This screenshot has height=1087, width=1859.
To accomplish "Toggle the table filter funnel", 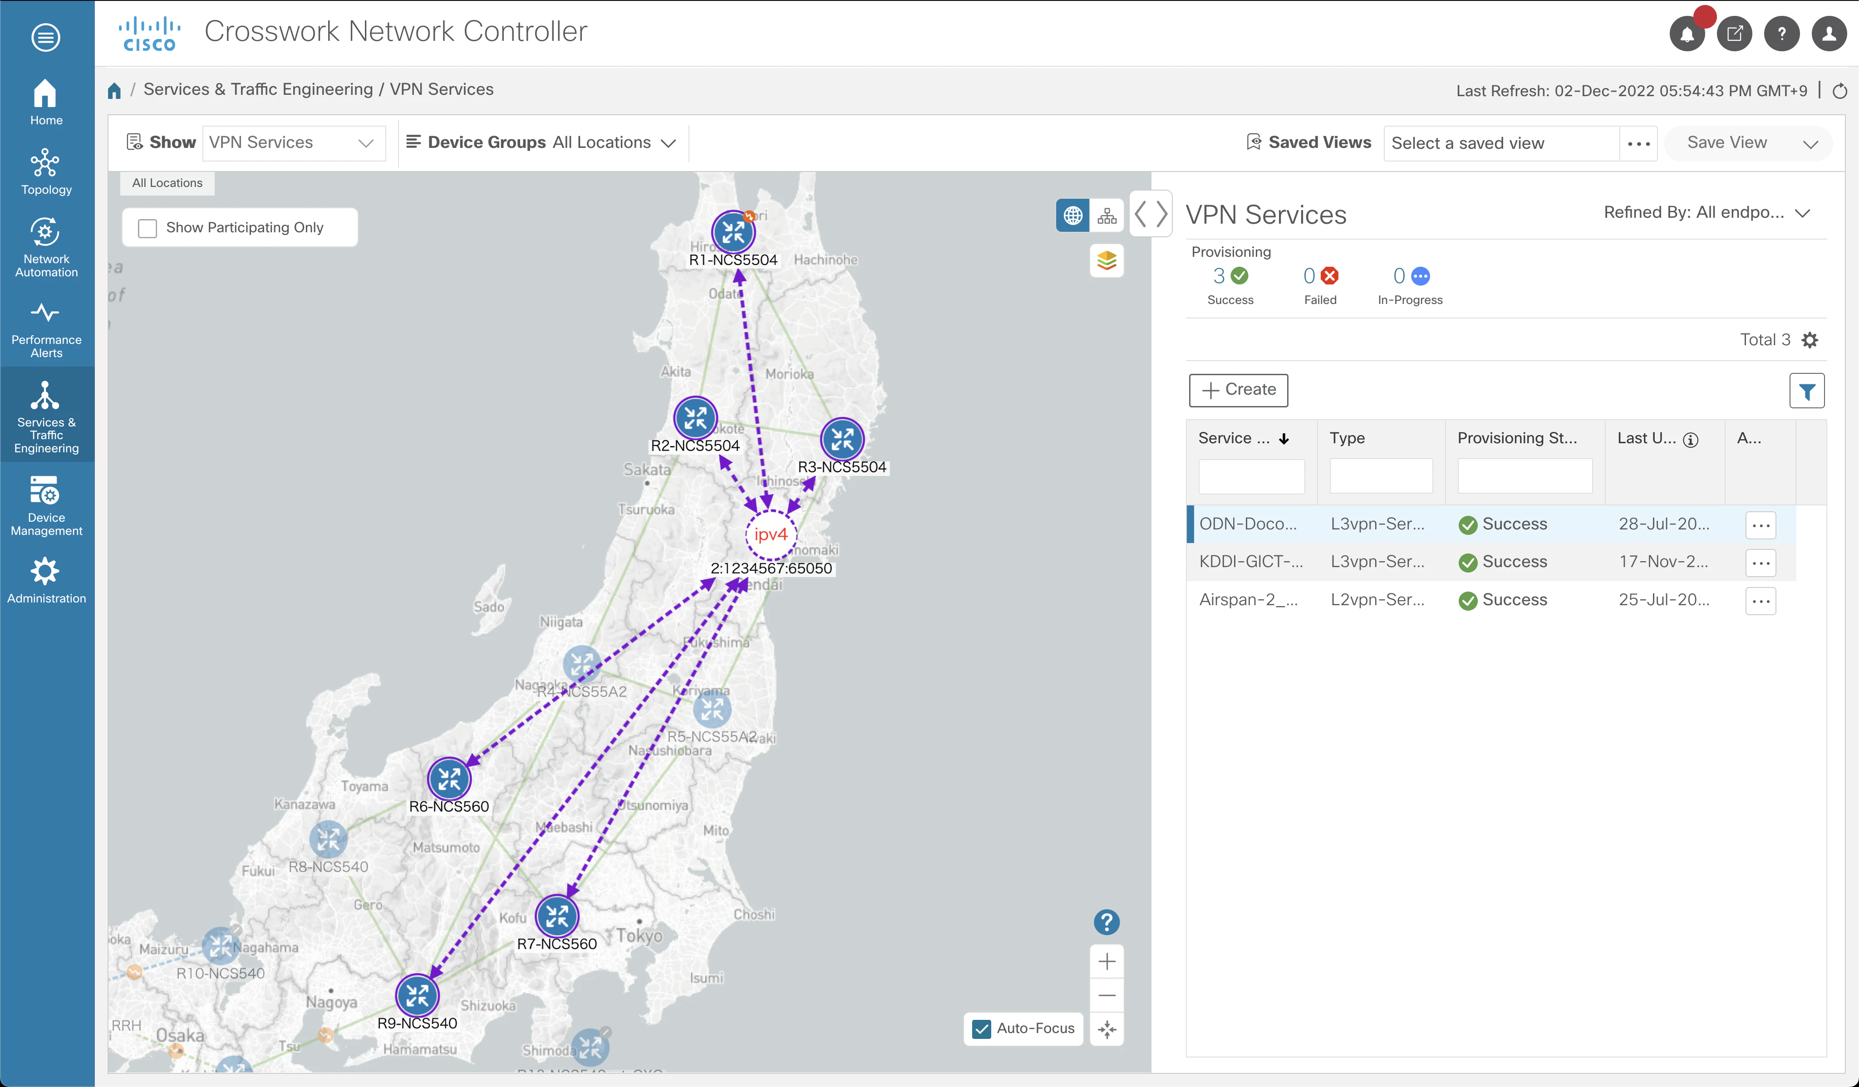I will pyautogui.click(x=1807, y=391).
